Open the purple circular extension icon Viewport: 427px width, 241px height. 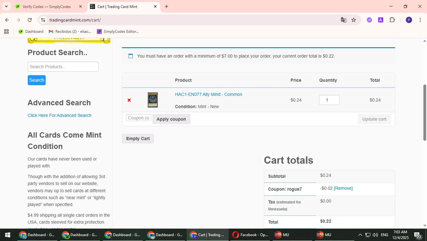click(x=369, y=20)
